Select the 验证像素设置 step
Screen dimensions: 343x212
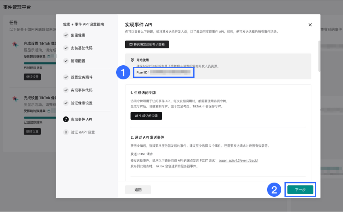[82, 103]
